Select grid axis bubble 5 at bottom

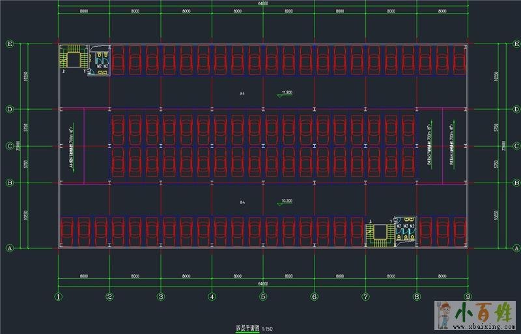263,297
